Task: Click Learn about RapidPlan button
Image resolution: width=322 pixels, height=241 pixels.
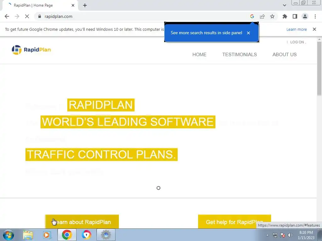Action: (x=82, y=222)
